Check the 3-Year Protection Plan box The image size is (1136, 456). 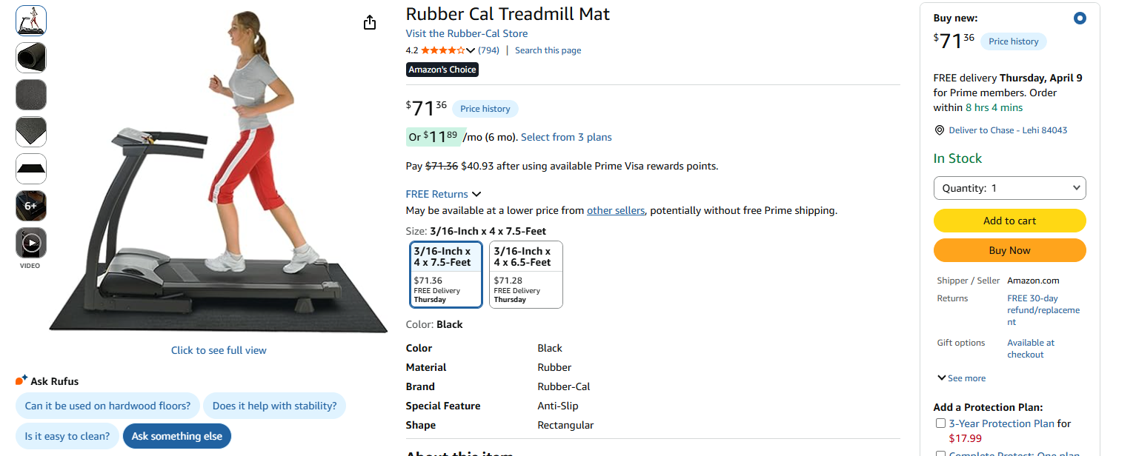[940, 423]
